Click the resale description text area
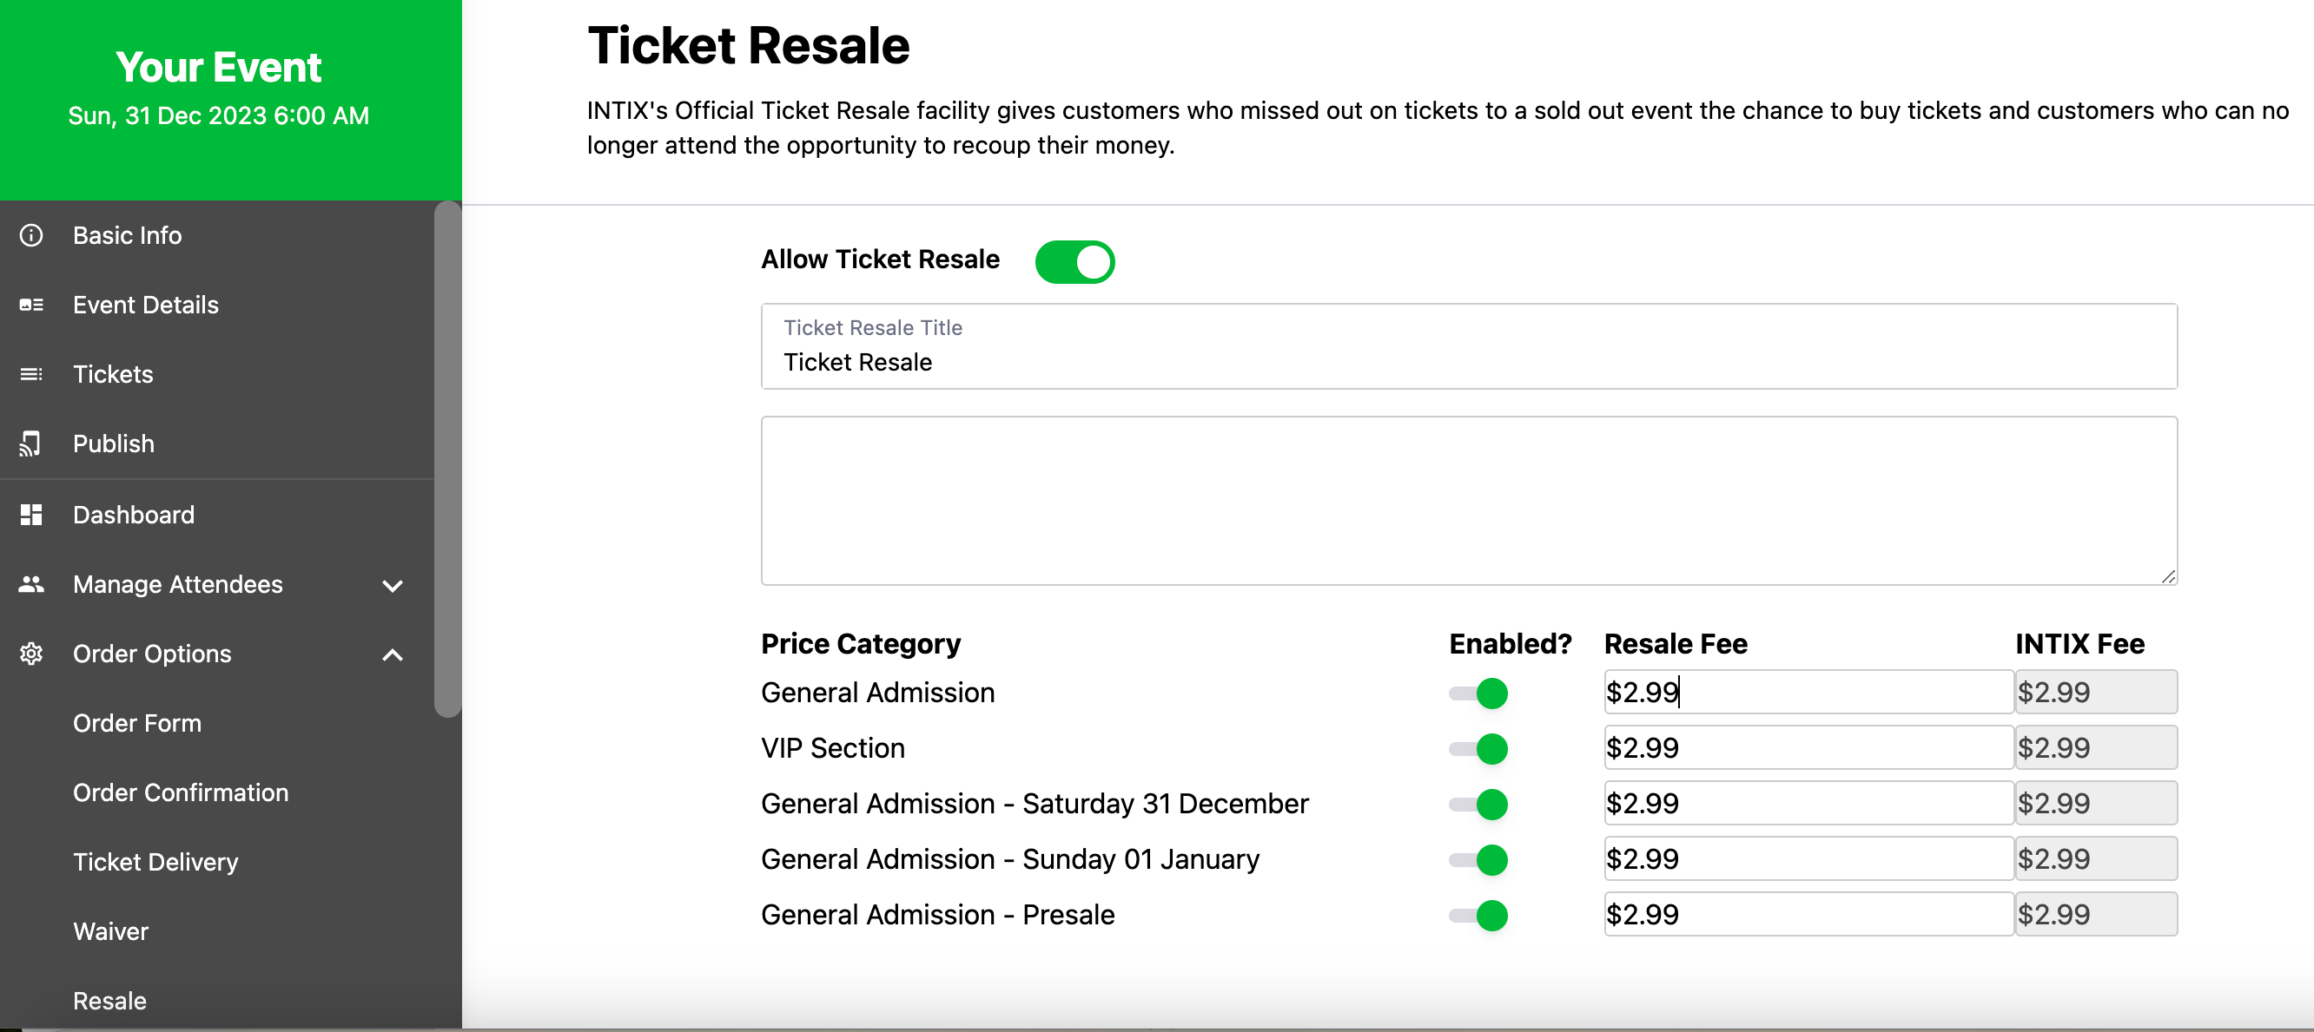 pos(1469,501)
